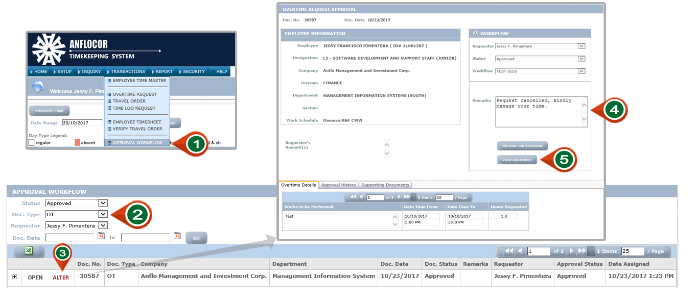Open the Doc. Type dropdown showing OT
Viewport: 698px width, 306px height.
103,214
